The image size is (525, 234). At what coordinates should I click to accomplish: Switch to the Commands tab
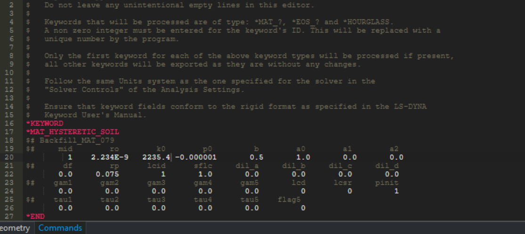60,228
